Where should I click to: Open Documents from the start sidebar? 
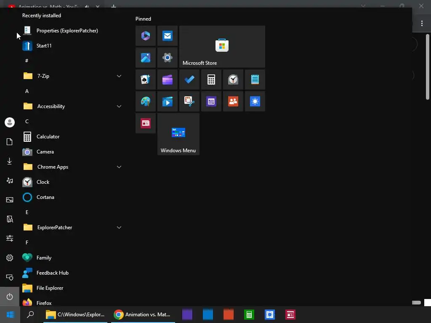pos(10,142)
